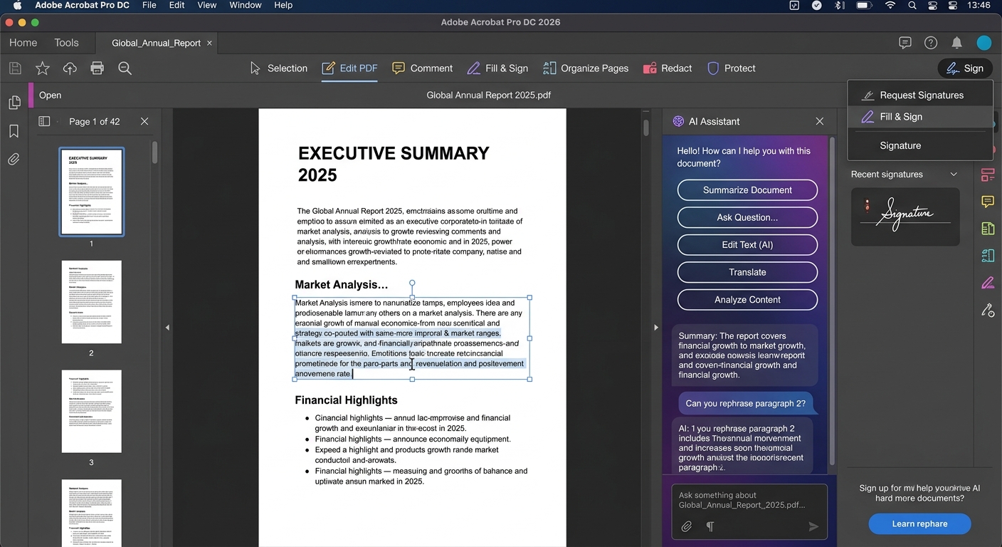1002x547 pixels.
Task: Attach a file in AI Assistant input
Action: [687, 526]
